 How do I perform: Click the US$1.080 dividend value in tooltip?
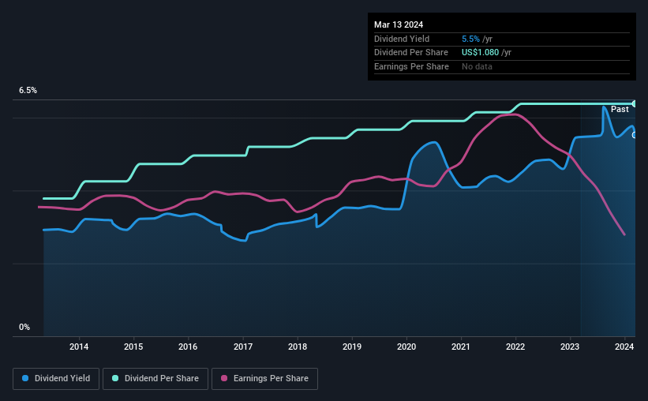click(x=485, y=52)
